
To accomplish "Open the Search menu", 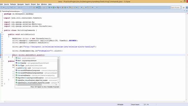I will [27, 4].
